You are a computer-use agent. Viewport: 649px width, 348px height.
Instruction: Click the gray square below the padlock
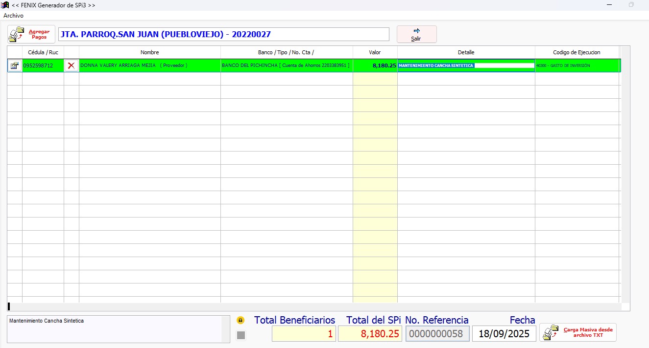click(241, 335)
